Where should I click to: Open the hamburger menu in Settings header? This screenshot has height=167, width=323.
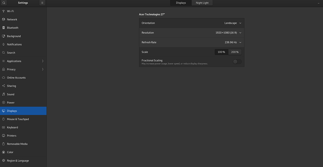coord(42,3)
